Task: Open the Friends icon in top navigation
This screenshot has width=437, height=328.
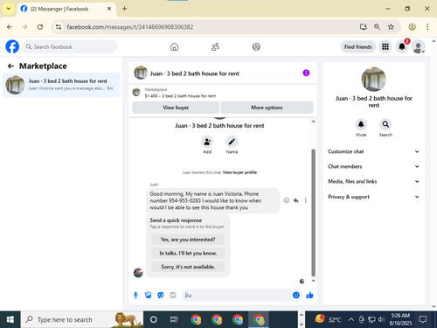Action: 215,46
